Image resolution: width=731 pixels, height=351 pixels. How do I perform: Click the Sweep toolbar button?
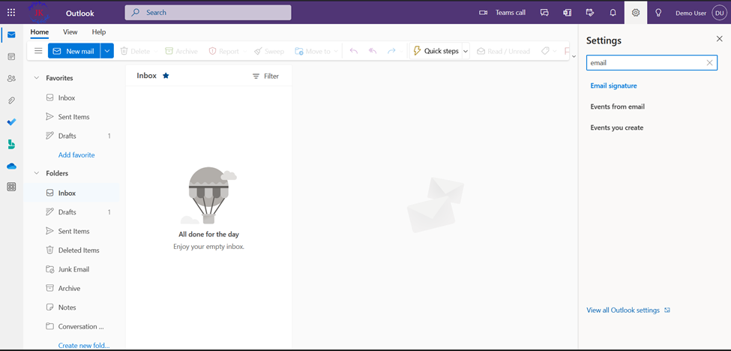[269, 51]
